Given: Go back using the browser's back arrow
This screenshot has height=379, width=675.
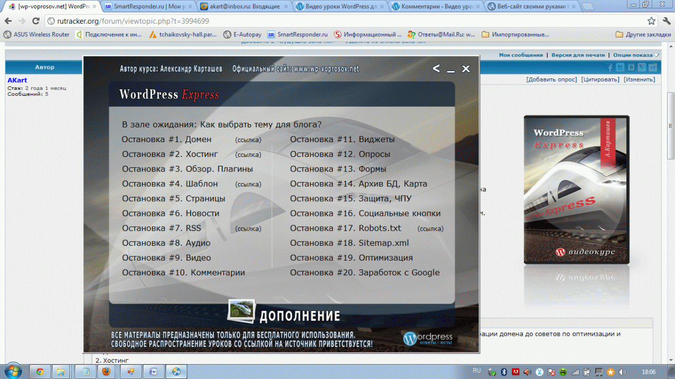Looking at the screenshot, I should 8,21.
